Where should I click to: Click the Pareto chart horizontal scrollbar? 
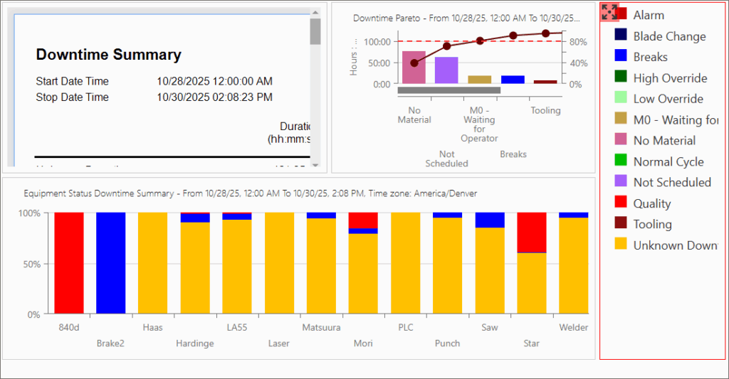449,90
